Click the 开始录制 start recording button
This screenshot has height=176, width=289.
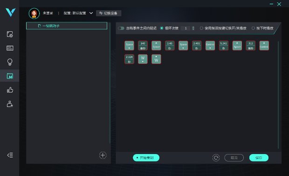pyautogui.click(x=146, y=158)
